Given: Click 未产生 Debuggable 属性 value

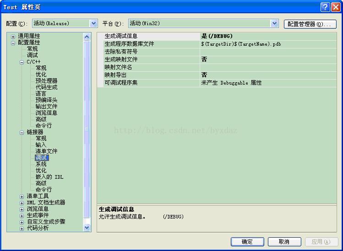Looking at the screenshot, I should [x=231, y=83].
